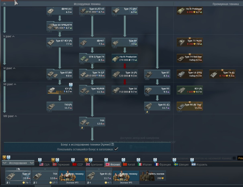Screen dimensions: 243x187
Task: Select premium Type 75 MLRS vehicle
Action: tap(190, 42)
